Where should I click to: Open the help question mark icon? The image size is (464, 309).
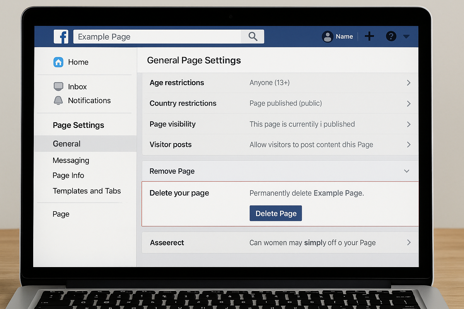(x=391, y=37)
